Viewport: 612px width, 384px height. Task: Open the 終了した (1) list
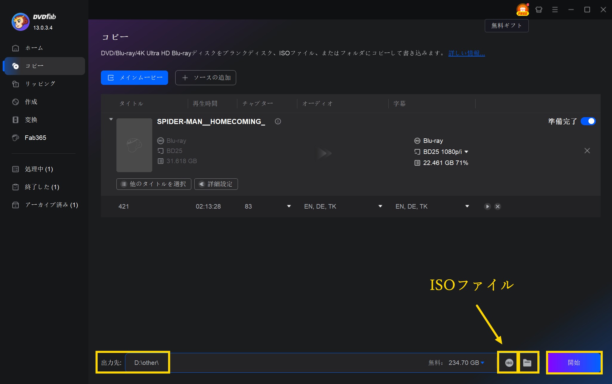point(45,187)
